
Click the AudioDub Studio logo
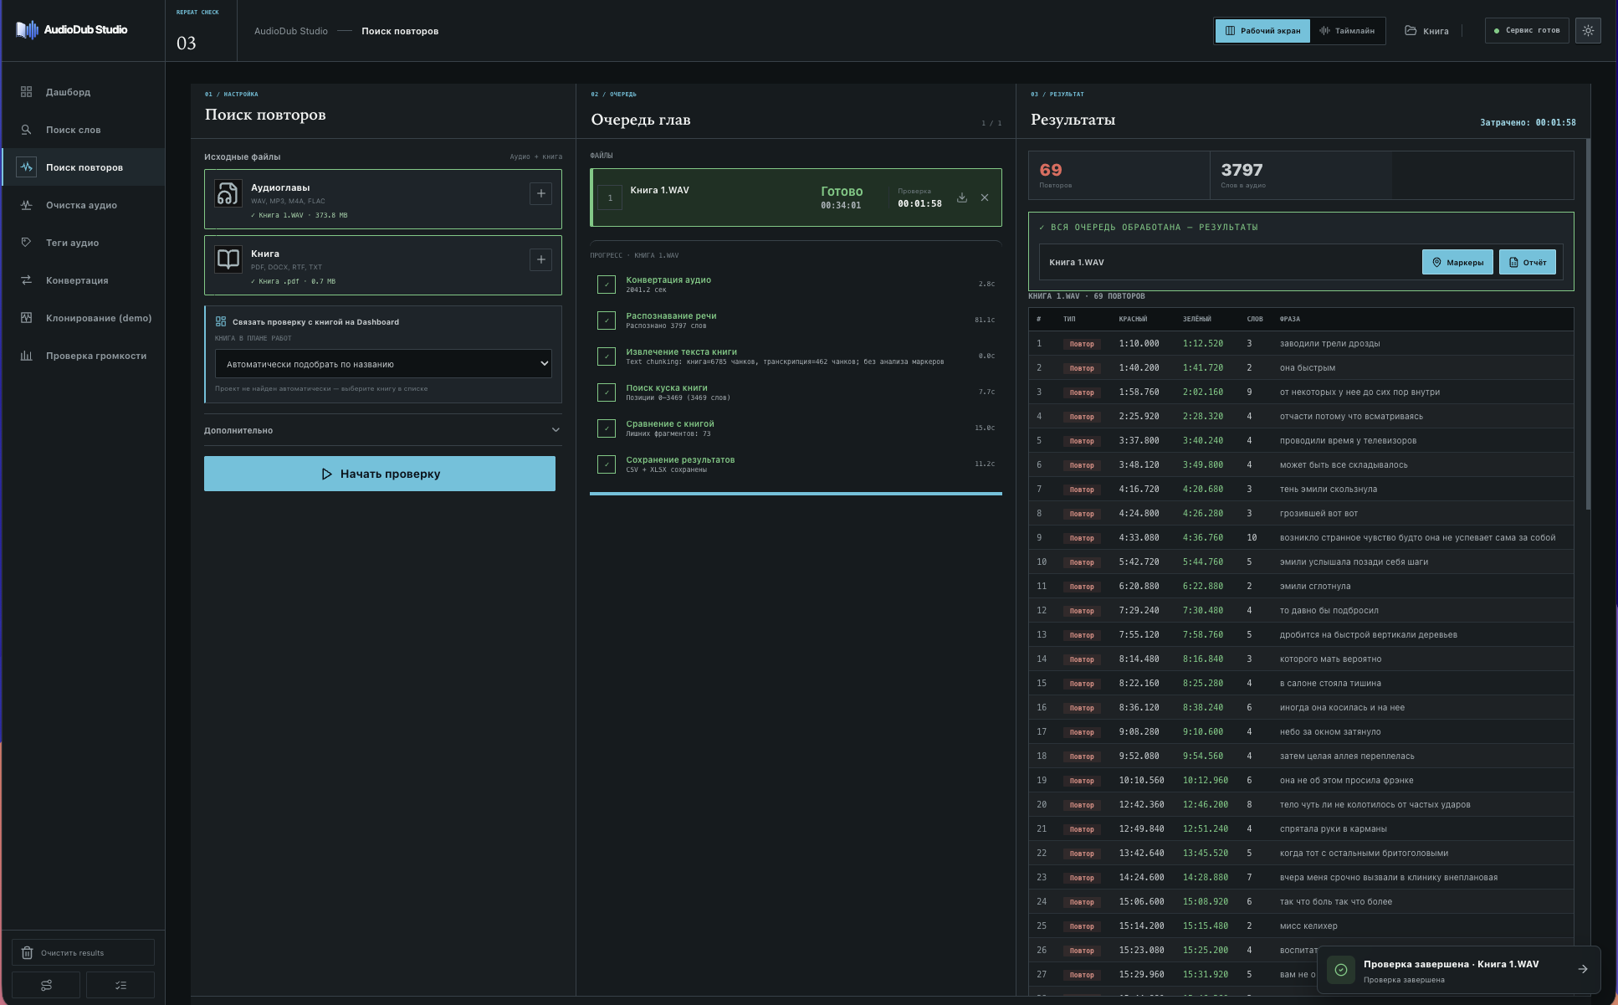(x=72, y=30)
